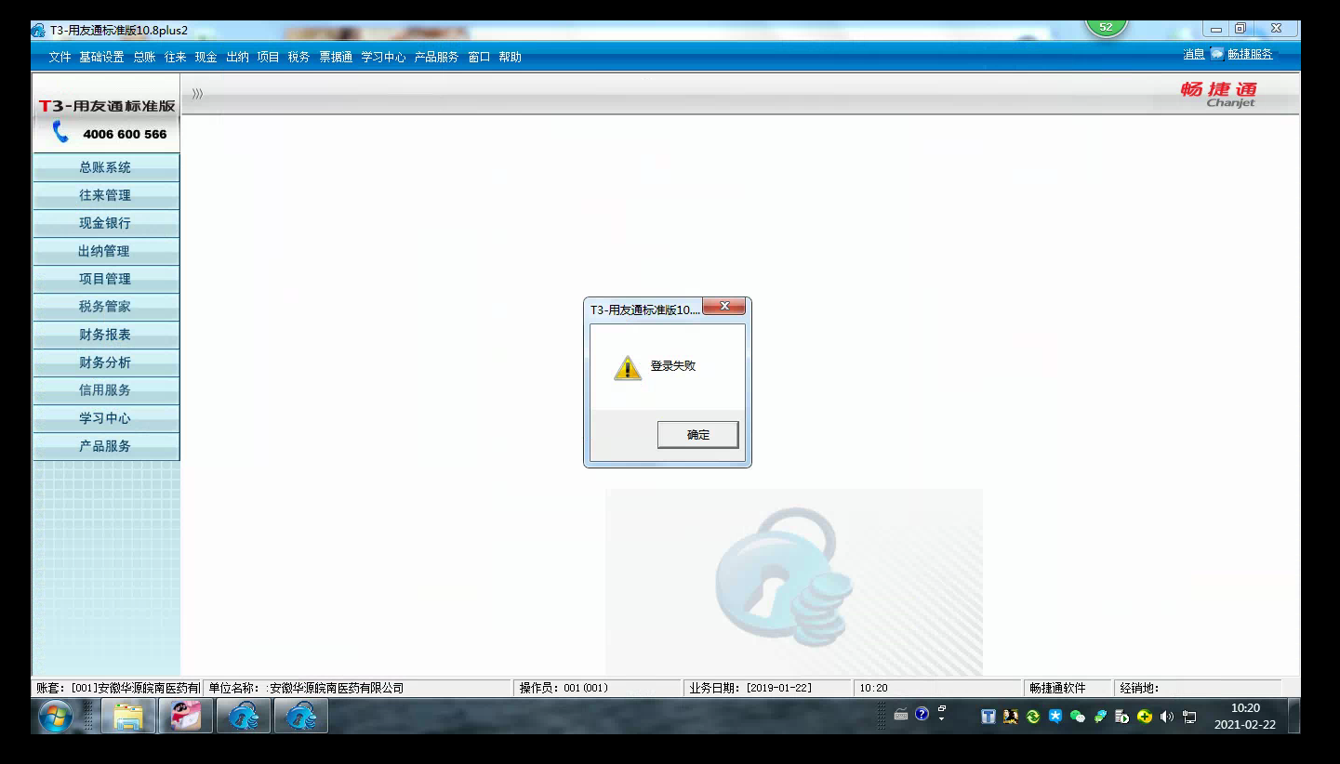Select 税务管家 in the sidebar

click(105, 307)
